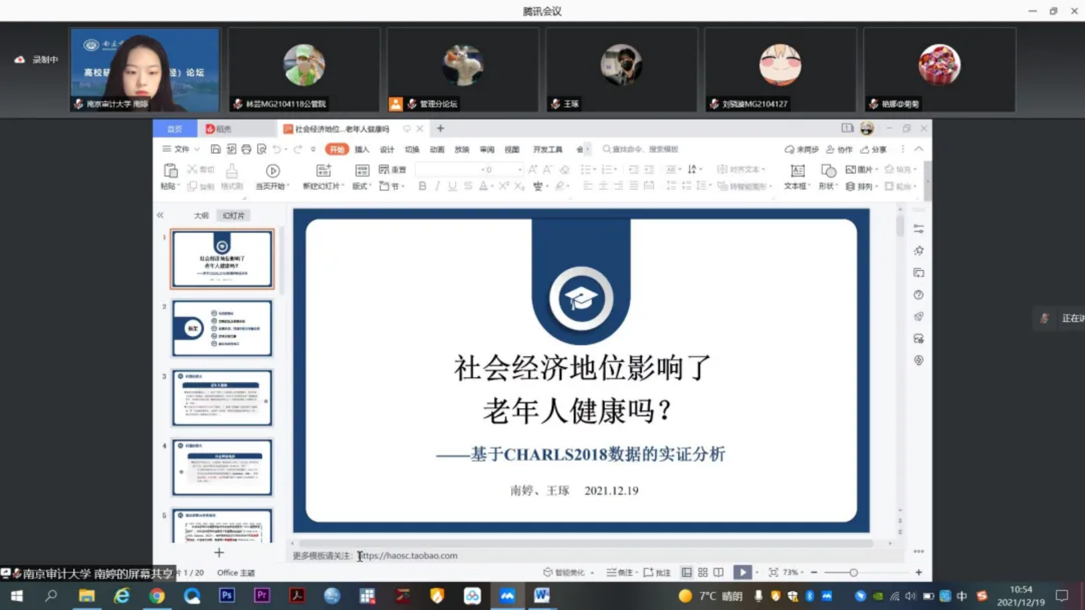Open the 73% zoom level dropdown

click(x=793, y=573)
